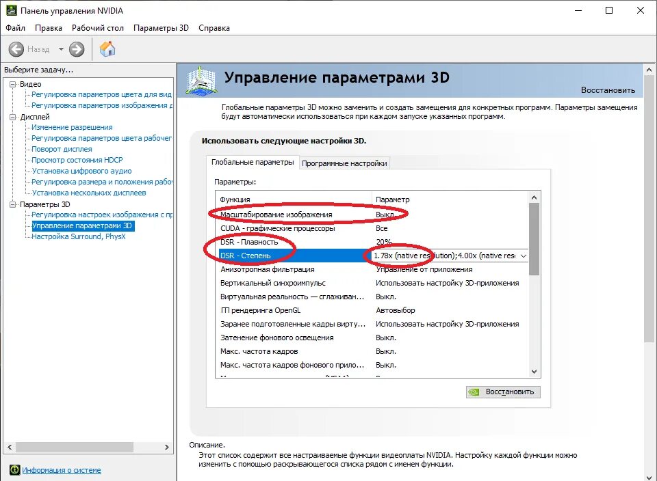
Task: Open Настройка Surround, PhysX task
Action: [79, 236]
